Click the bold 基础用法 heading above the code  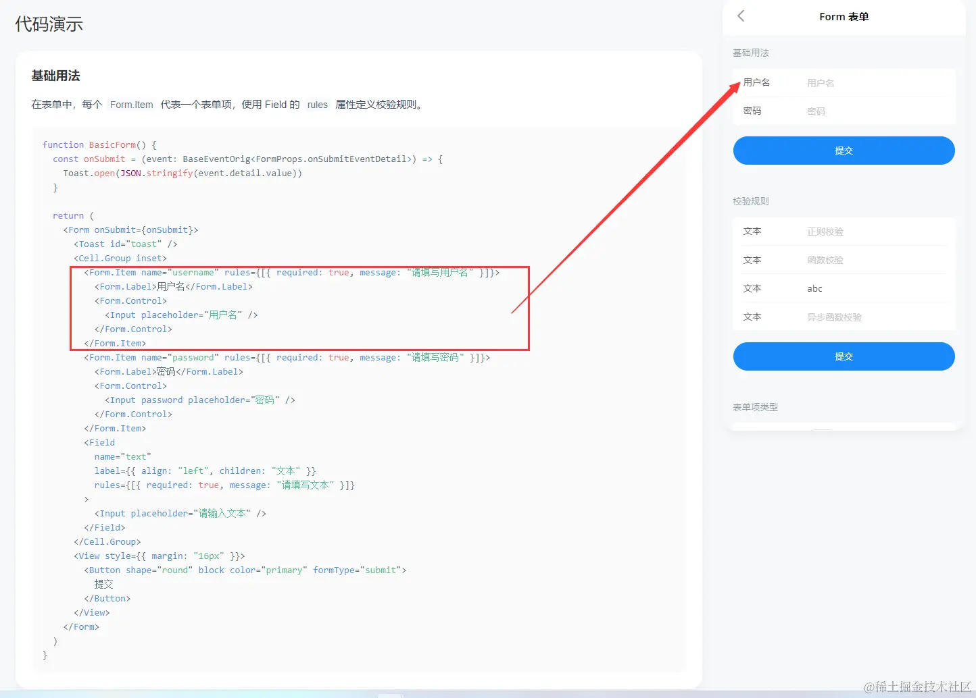click(x=55, y=76)
